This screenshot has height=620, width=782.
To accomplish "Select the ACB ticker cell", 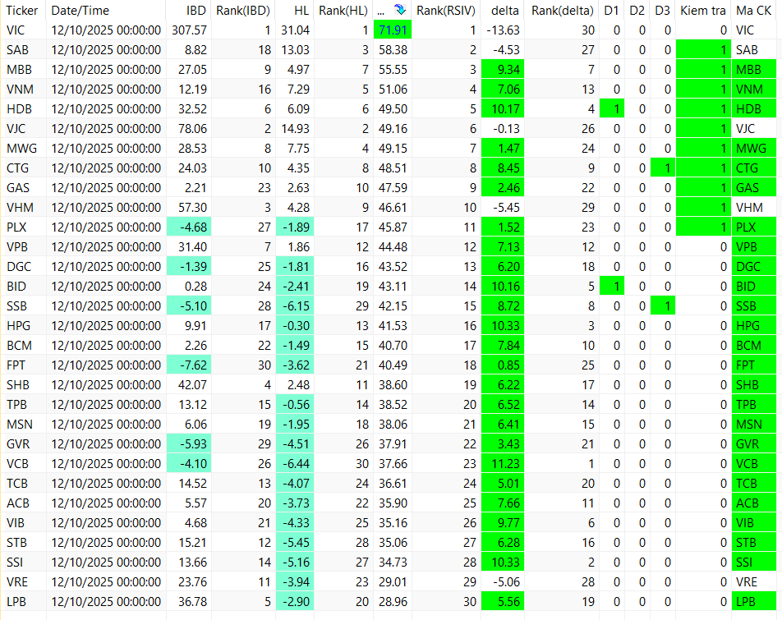I will [x=24, y=503].
